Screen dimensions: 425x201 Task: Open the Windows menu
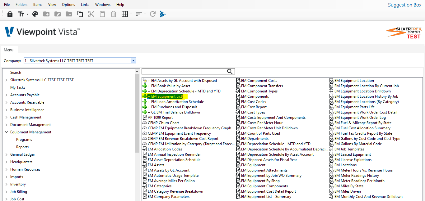click(x=103, y=5)
